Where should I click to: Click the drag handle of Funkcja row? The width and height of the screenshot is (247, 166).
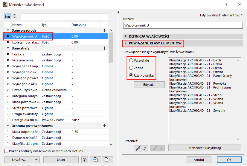8,54
